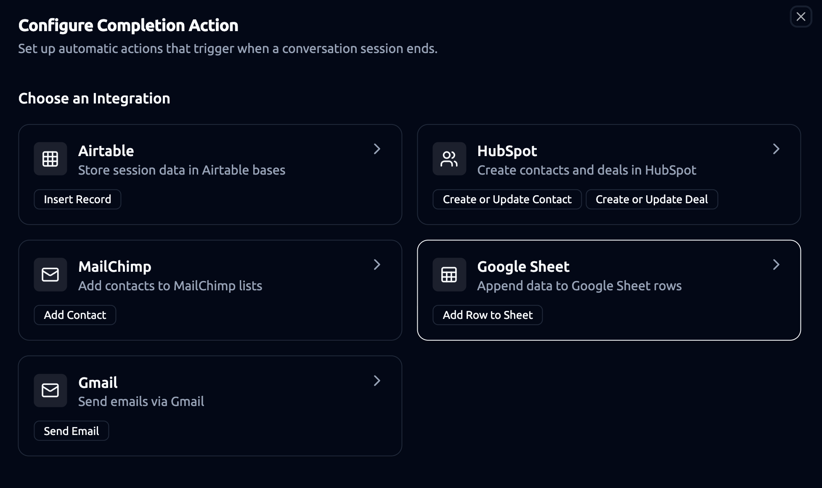Click the MailChimp envelope icon
The image size is (822, 488).
tap(50, 274)
